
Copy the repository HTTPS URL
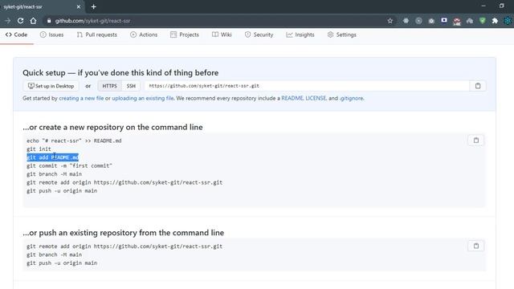click(478, 86)
